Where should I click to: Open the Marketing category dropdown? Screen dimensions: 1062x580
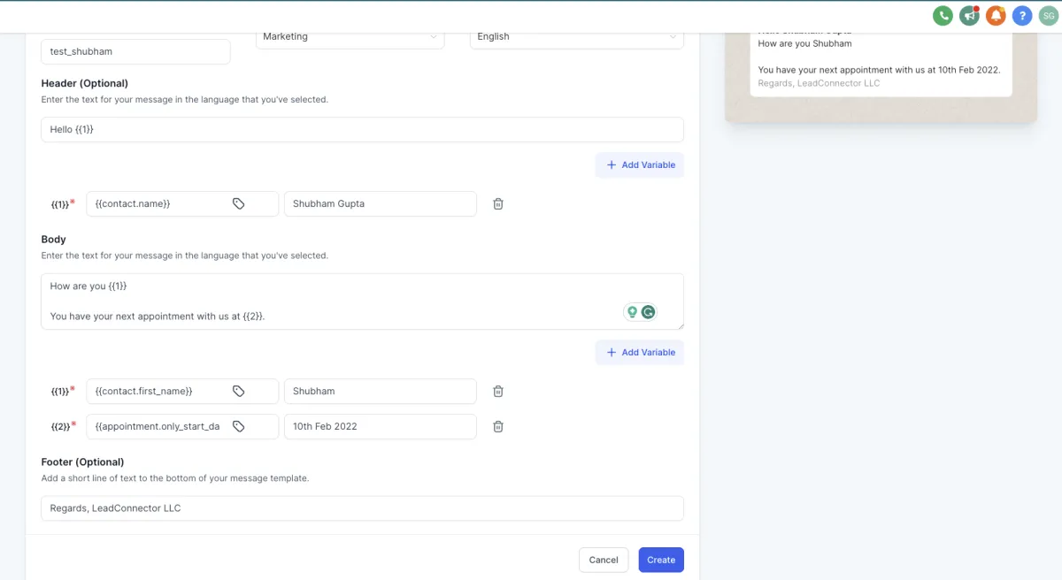coord(350,36)
